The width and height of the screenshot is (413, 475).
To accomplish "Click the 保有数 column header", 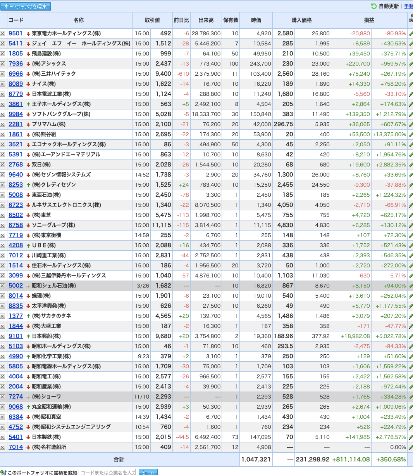I will coord(231,20).
